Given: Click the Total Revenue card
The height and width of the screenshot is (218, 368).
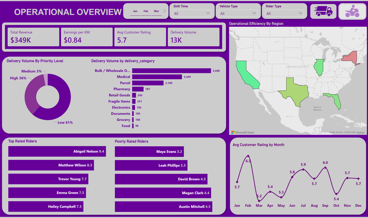Looking at the screenshot, I should pyautogui.click(x=33, y=37).
